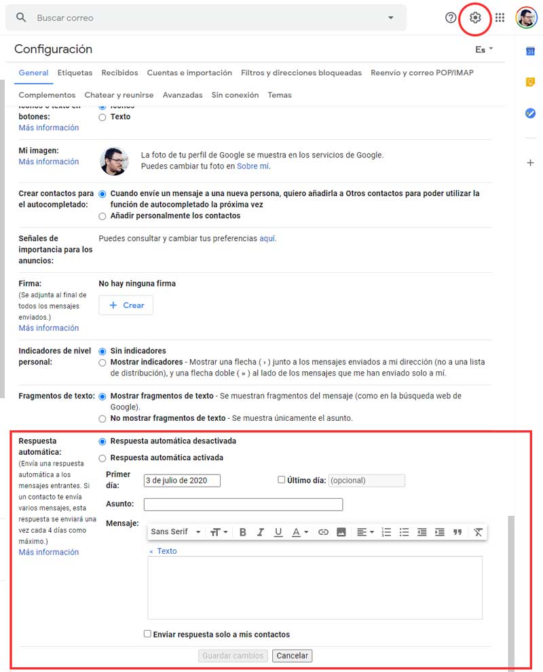Open the Sans Serif font dropdown
The height and width of the screenshot is (672, 543).
176,532
